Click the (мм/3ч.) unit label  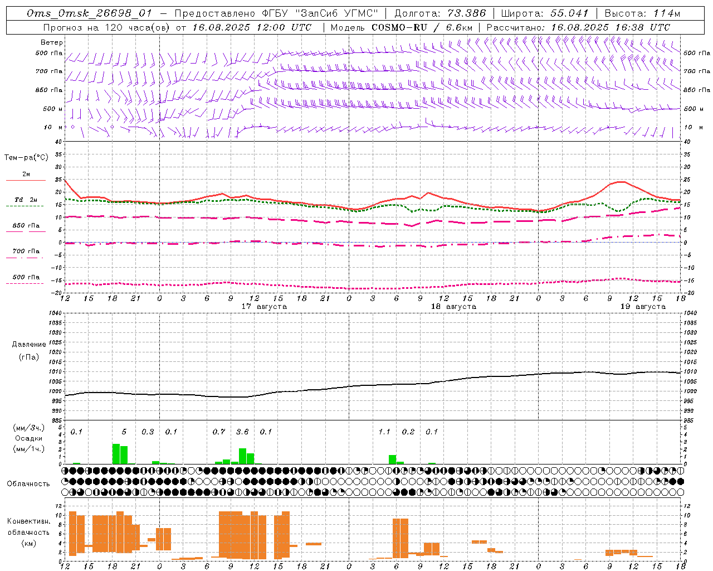[29, 428]
